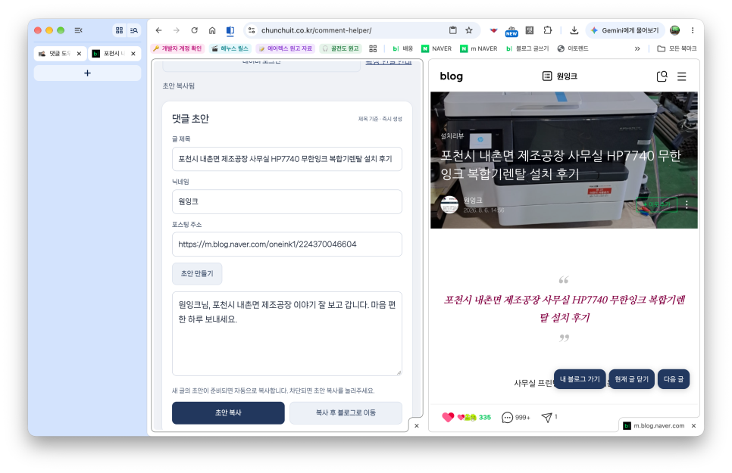Open the blog hamburger menu

[681, 76]
